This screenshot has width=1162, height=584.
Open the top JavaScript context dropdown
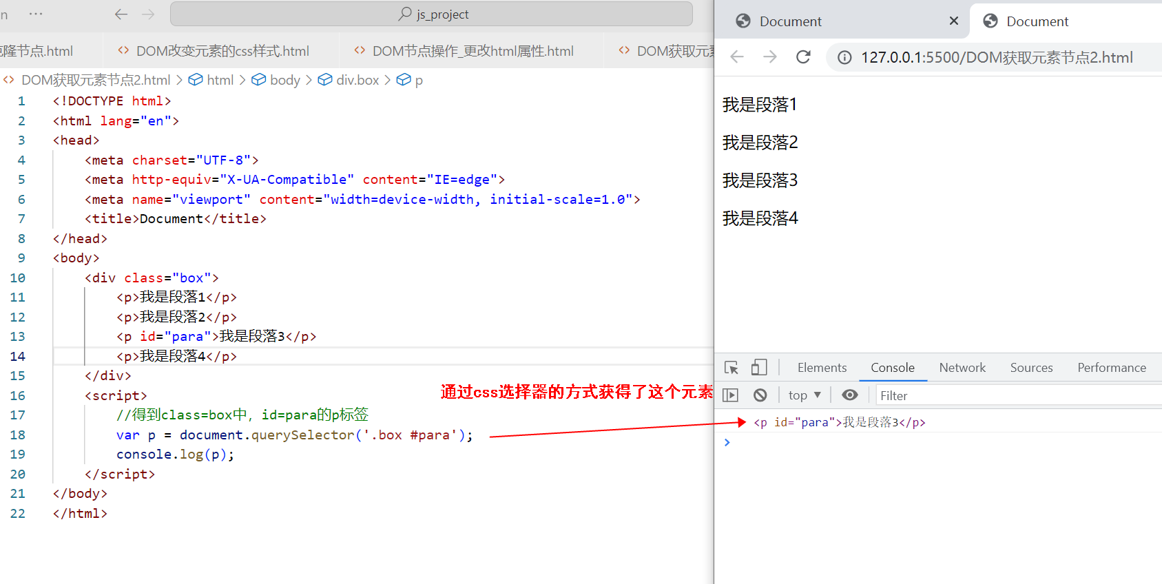pos(805,395)
